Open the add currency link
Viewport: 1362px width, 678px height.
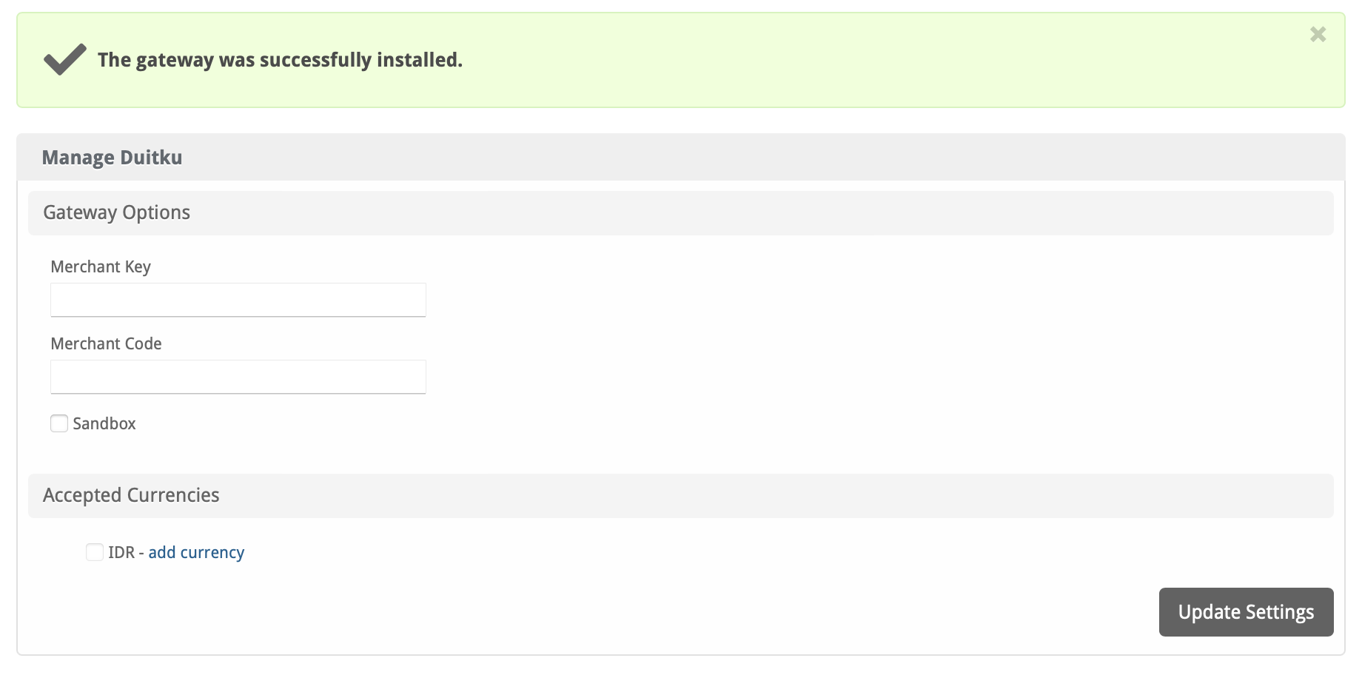196,552
